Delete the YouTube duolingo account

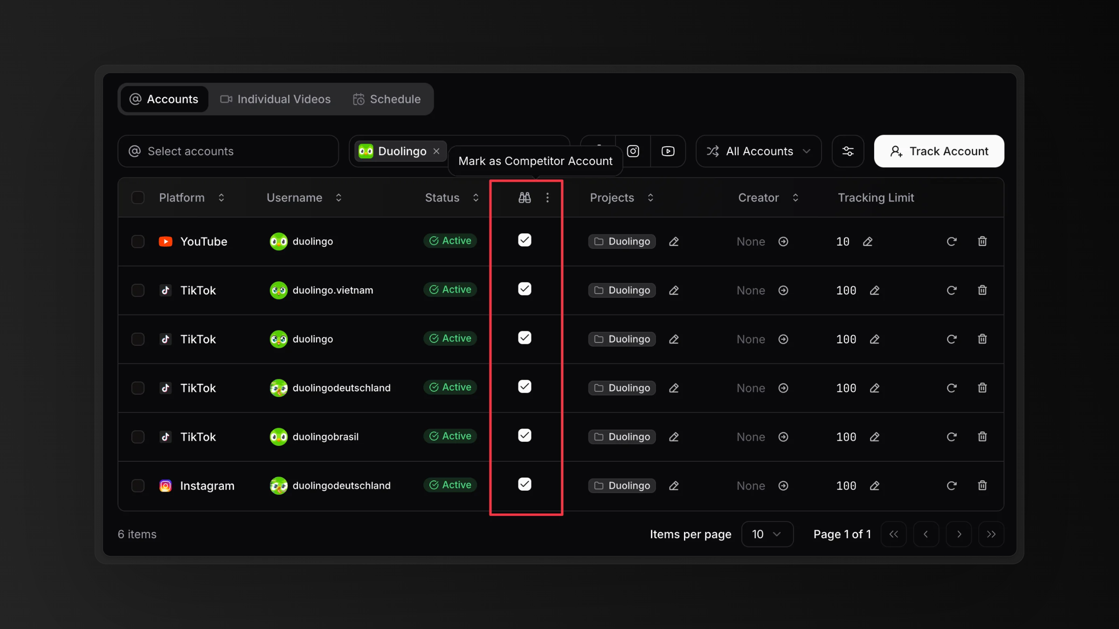coord(982,241)
